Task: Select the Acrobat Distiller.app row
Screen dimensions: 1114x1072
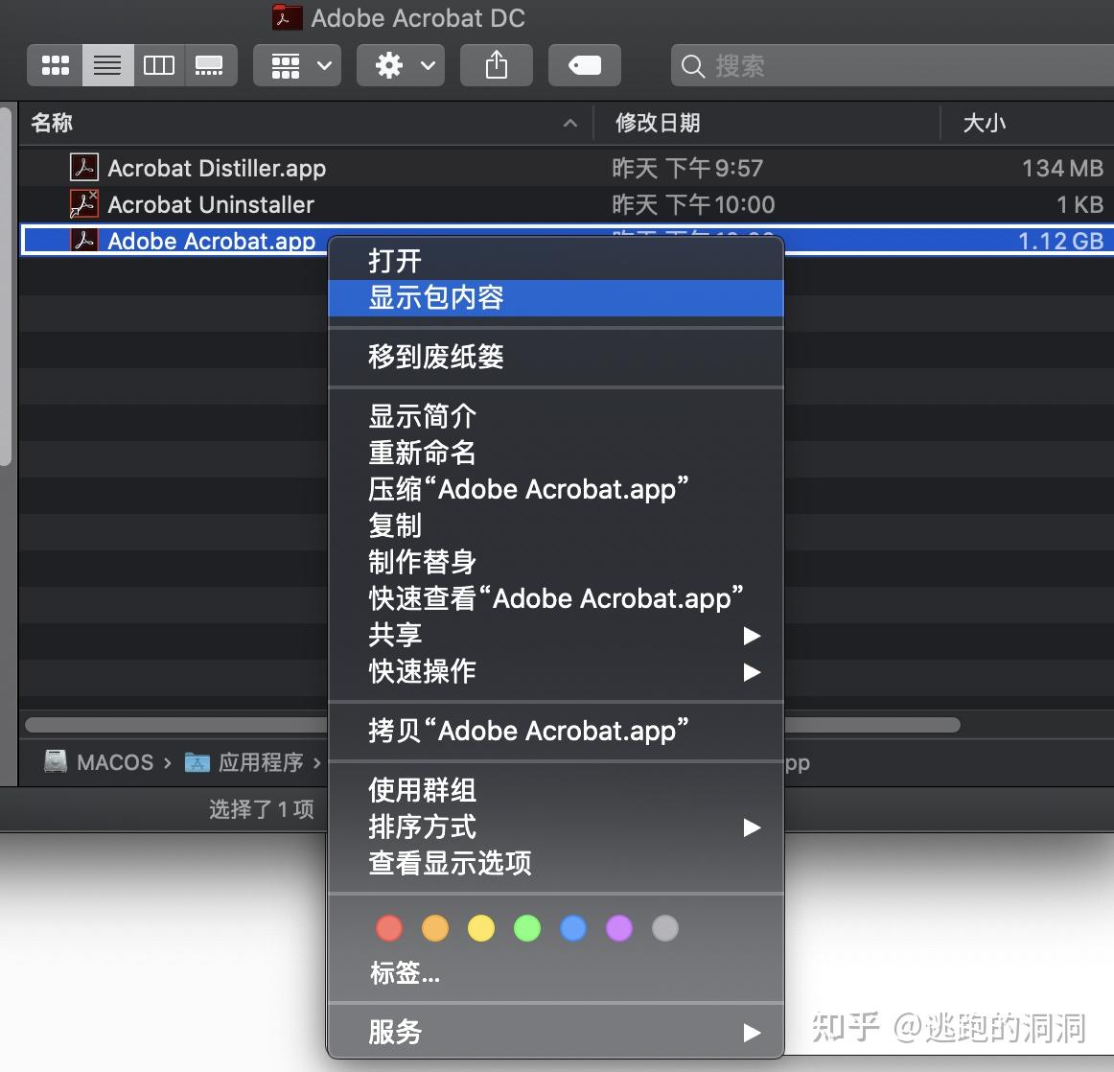Action: (567, 169)
